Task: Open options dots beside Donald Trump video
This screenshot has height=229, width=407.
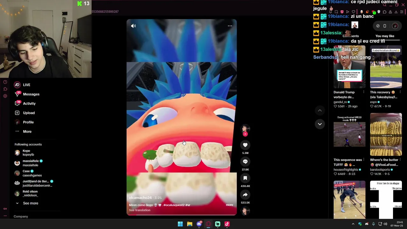Action: click(364, 92)
